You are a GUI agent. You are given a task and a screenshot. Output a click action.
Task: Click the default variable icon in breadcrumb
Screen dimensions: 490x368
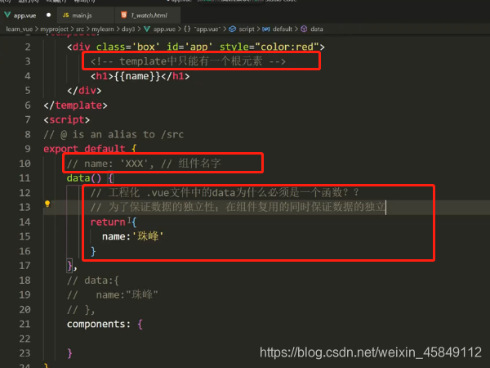(x=266, y=29)
